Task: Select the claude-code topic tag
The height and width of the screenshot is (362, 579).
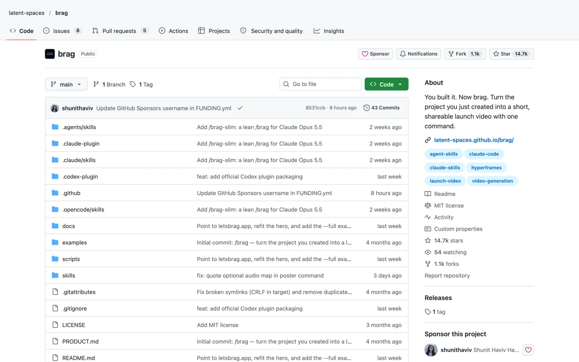Action: [x=484, y=154]
